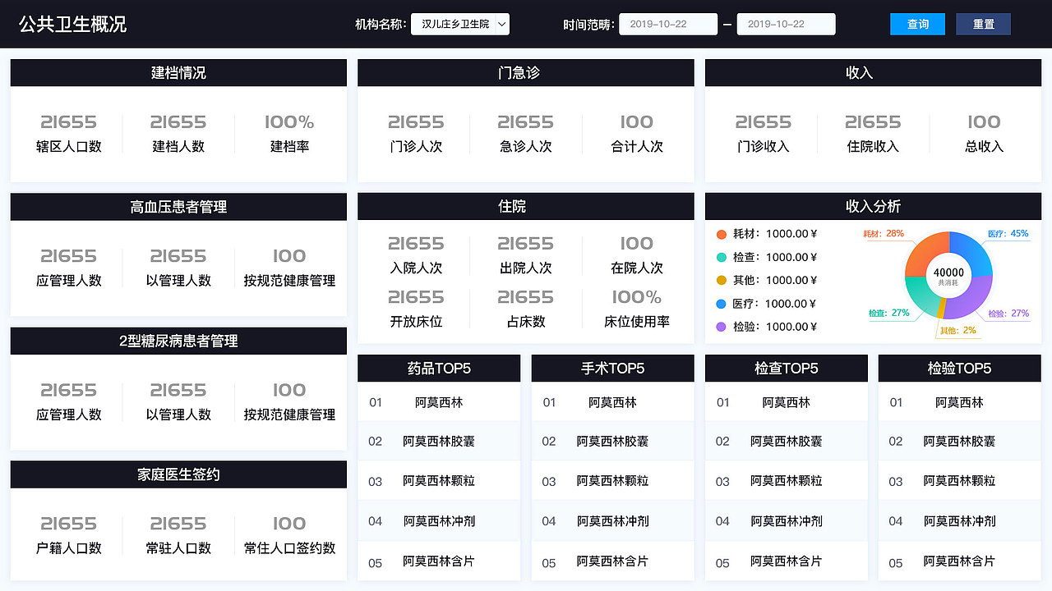The image size is (1052, 591).
Task: Click the 药品TOP5 panel header
Action: click(x=438, y=368)
